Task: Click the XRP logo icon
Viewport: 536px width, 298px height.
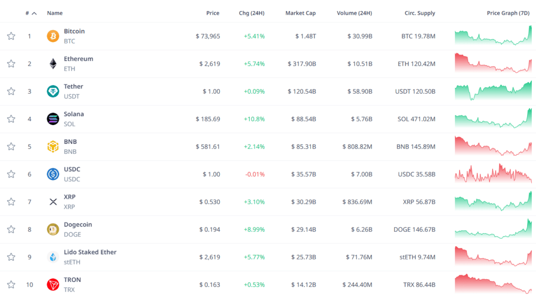Action: pos(53,202)
